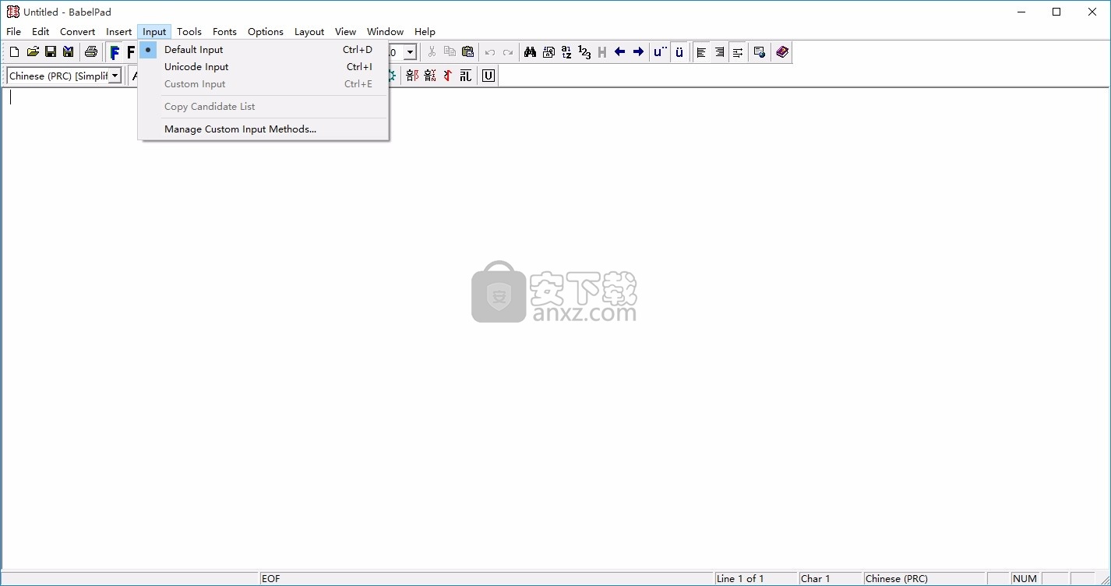This screenshot has width=1111, height=586.
Task: Open the Fonts menu
Action: (x=225, y=32)
